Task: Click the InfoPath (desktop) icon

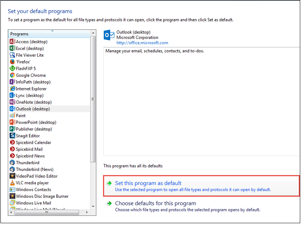Action: coord(12,82)
